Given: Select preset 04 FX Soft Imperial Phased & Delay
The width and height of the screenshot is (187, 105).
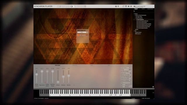Looking at the screenshot, I should point(144,24).
